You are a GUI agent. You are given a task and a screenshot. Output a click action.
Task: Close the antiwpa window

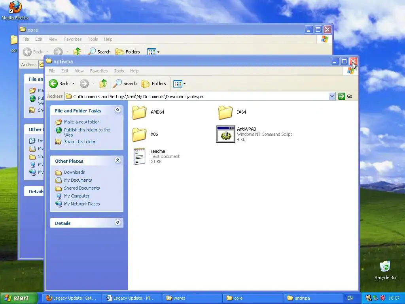(353, 61)
